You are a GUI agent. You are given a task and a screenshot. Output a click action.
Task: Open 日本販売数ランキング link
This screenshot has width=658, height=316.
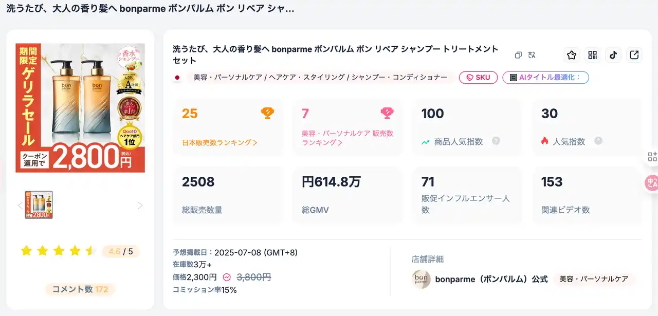[220, 142]
